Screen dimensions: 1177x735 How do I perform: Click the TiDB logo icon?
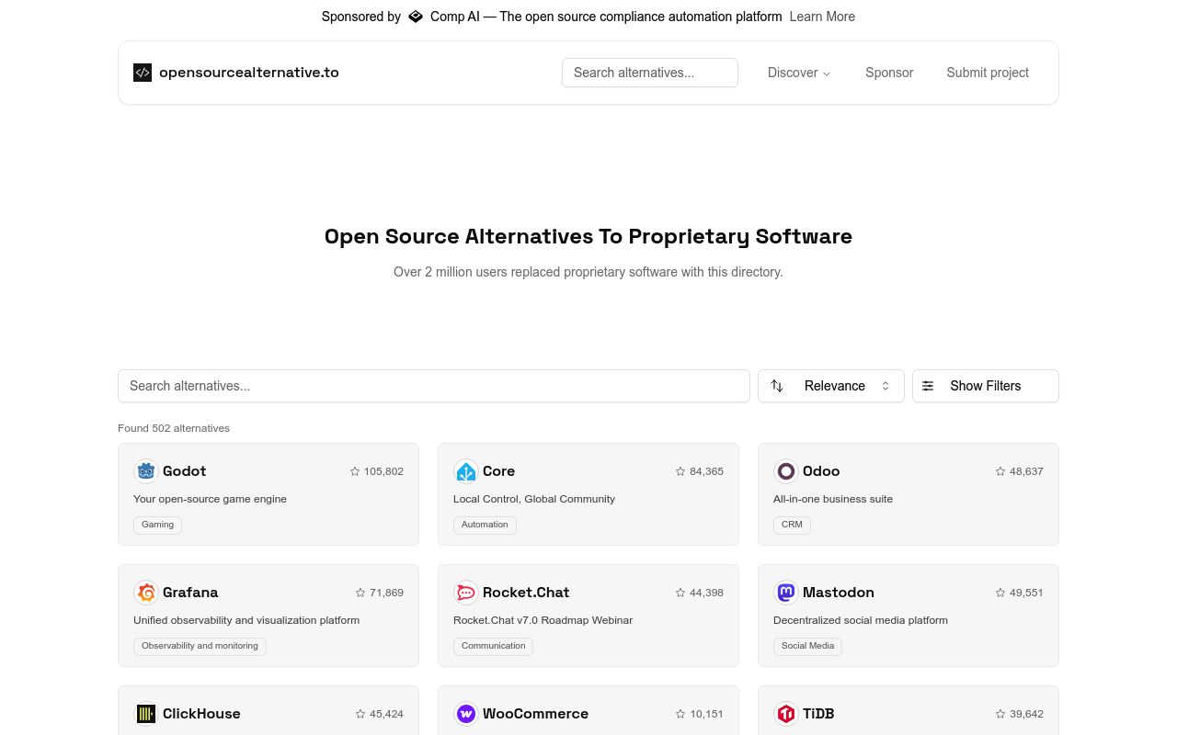coord(786,714)
